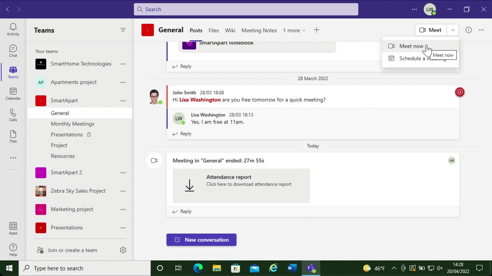Click the filter icon beside Teams heading

[x=123, y=30]
